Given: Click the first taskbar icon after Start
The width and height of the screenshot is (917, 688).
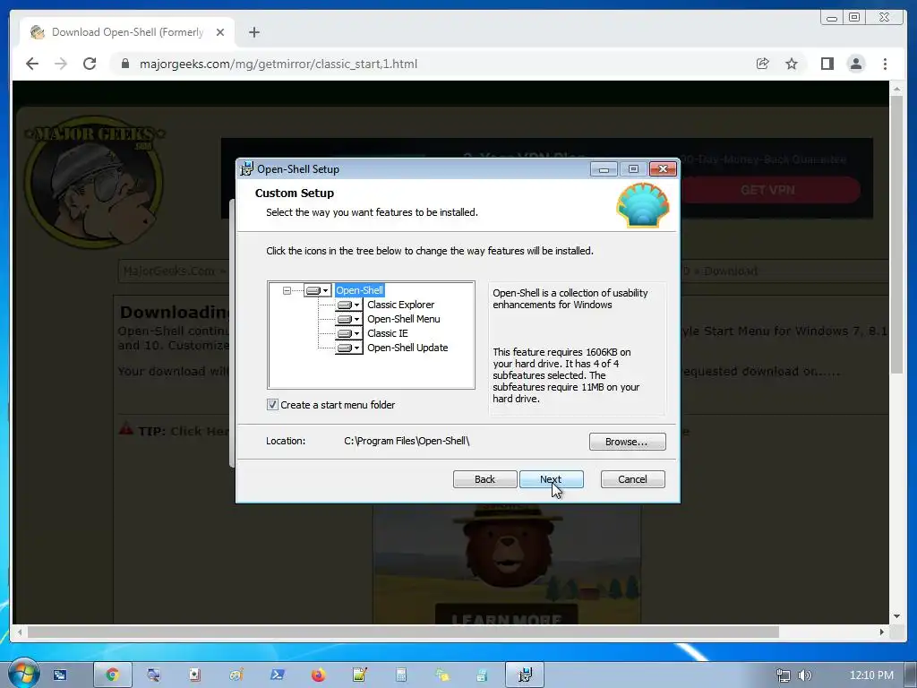Looking at the screenshot, I should click(x=60, y=675).
